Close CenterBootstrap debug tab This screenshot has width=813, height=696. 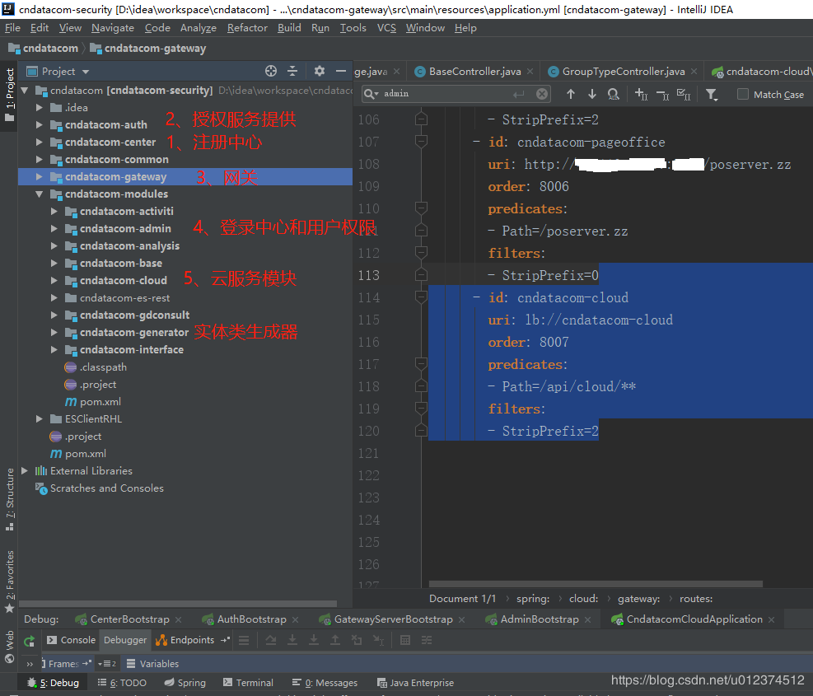(x=179, y=619)
